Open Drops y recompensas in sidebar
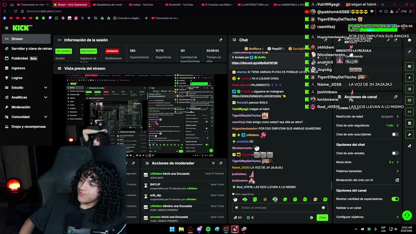Screen dimensions: 416x234 (25, 126)
